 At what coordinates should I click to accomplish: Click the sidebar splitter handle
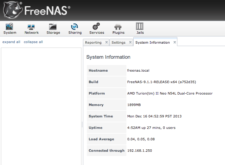(82, 124)
